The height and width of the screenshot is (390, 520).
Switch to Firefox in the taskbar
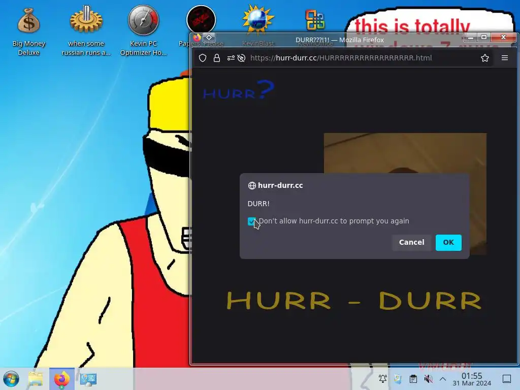61,379
